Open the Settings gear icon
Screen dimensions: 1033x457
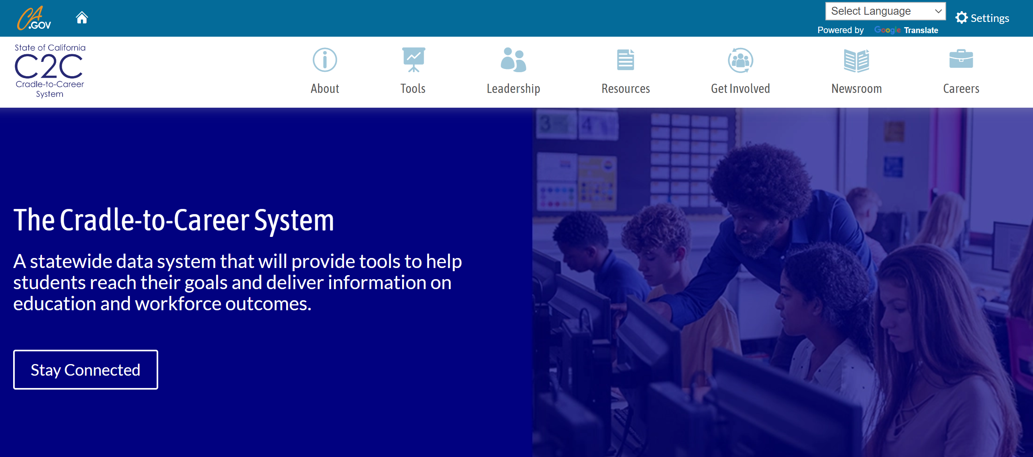click(961, 18)
